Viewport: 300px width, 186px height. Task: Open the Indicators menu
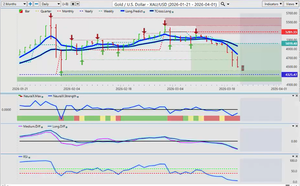point(273,4)
